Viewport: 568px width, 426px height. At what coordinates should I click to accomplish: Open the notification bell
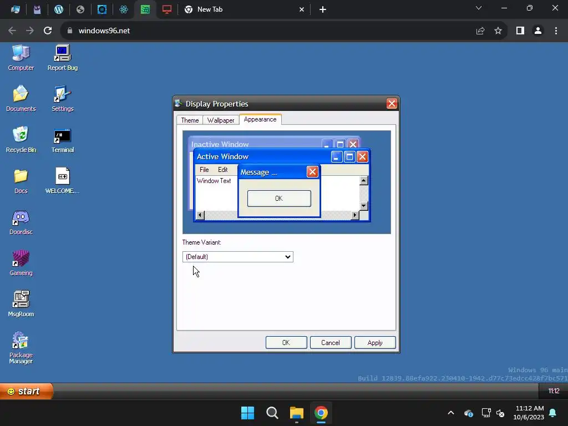[x=553, y=413]
